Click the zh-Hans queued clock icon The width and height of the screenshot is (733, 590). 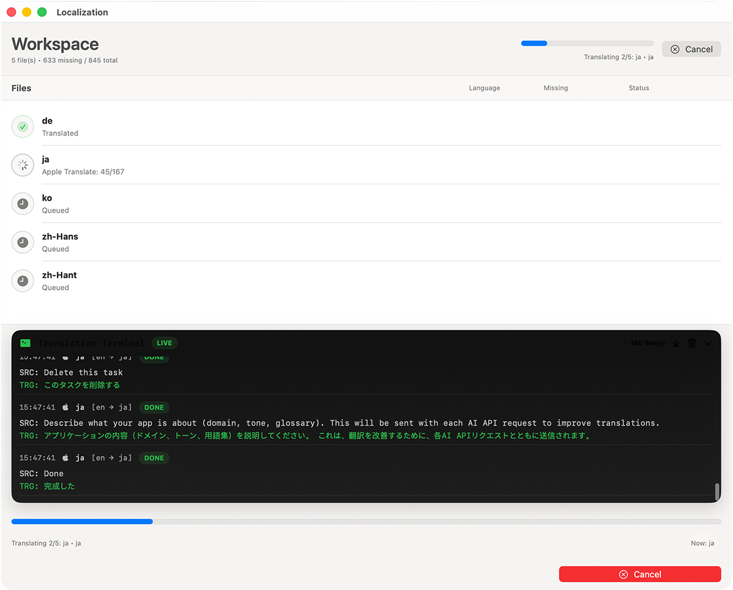point(23,242)
